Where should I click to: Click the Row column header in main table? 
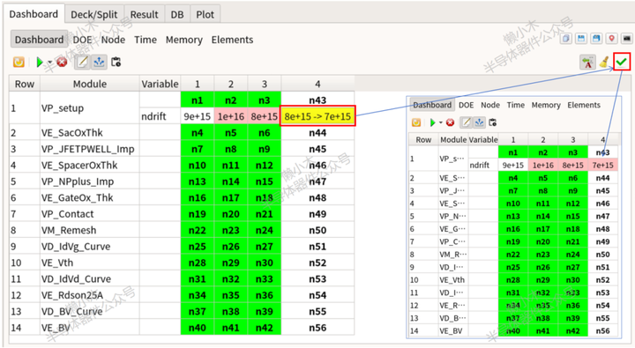25,84
